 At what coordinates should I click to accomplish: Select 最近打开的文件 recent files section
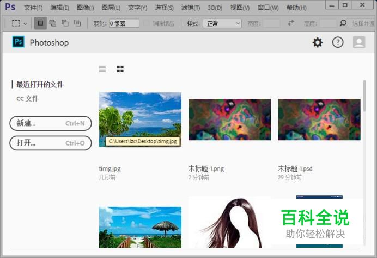click(x=40, y=84)
